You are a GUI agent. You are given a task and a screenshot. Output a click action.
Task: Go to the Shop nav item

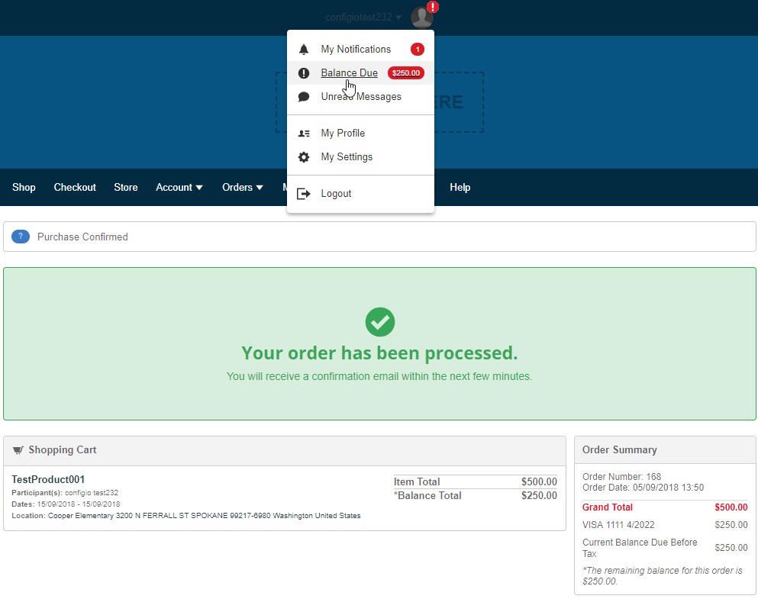[x=24, y=188]
